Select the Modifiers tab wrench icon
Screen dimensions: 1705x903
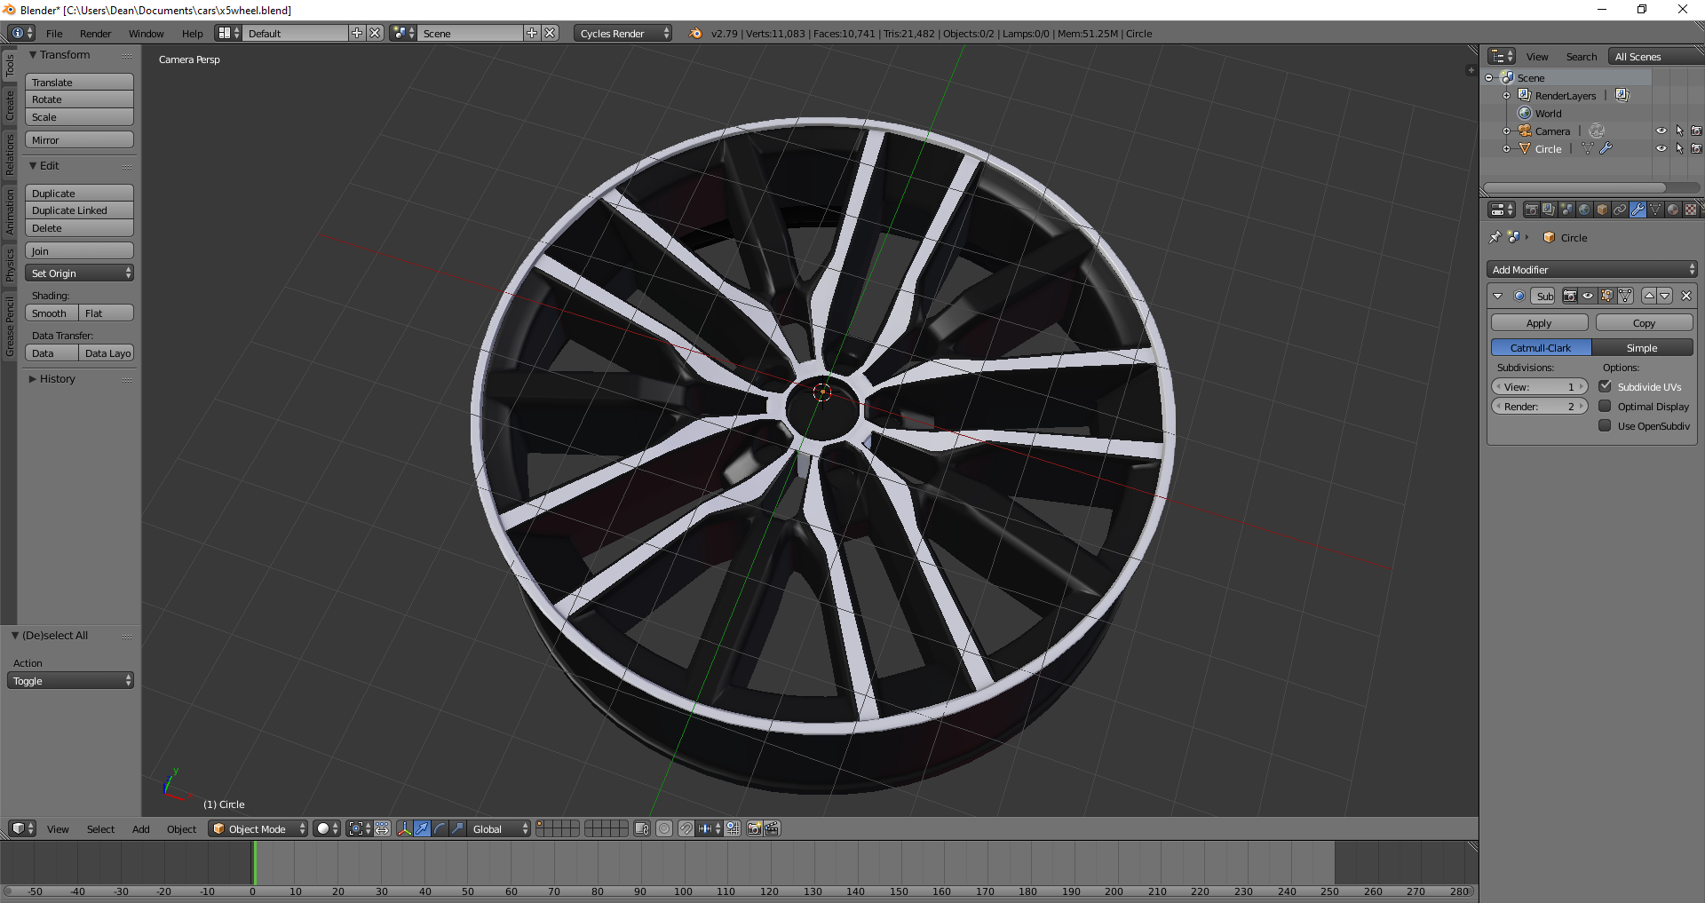click(1638, 210)
